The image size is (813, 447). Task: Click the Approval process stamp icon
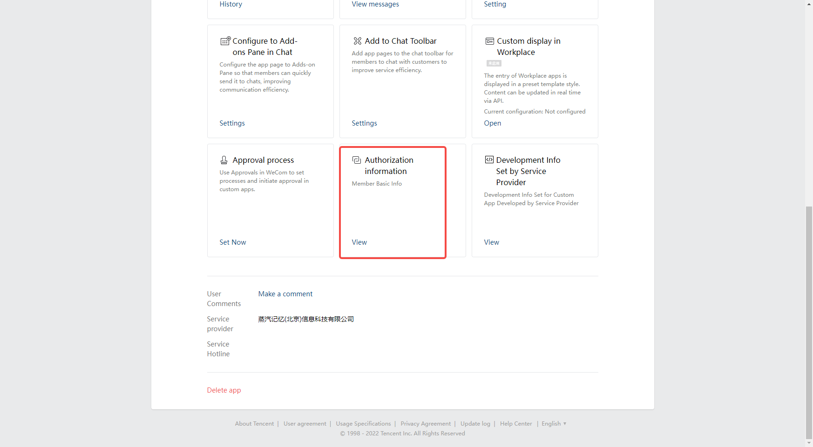[x=224, y=160]
